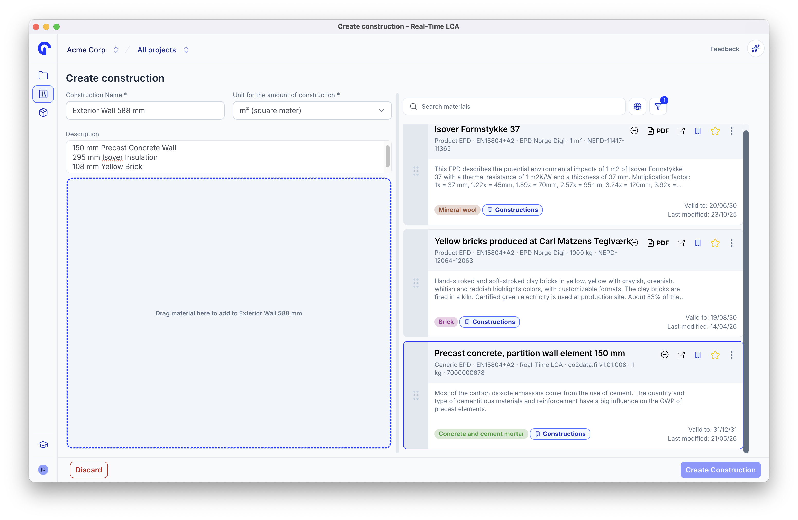Open PDF for Yellow bricks material
The height and width of the screenshot is (520, 798).
coord(658,243)
